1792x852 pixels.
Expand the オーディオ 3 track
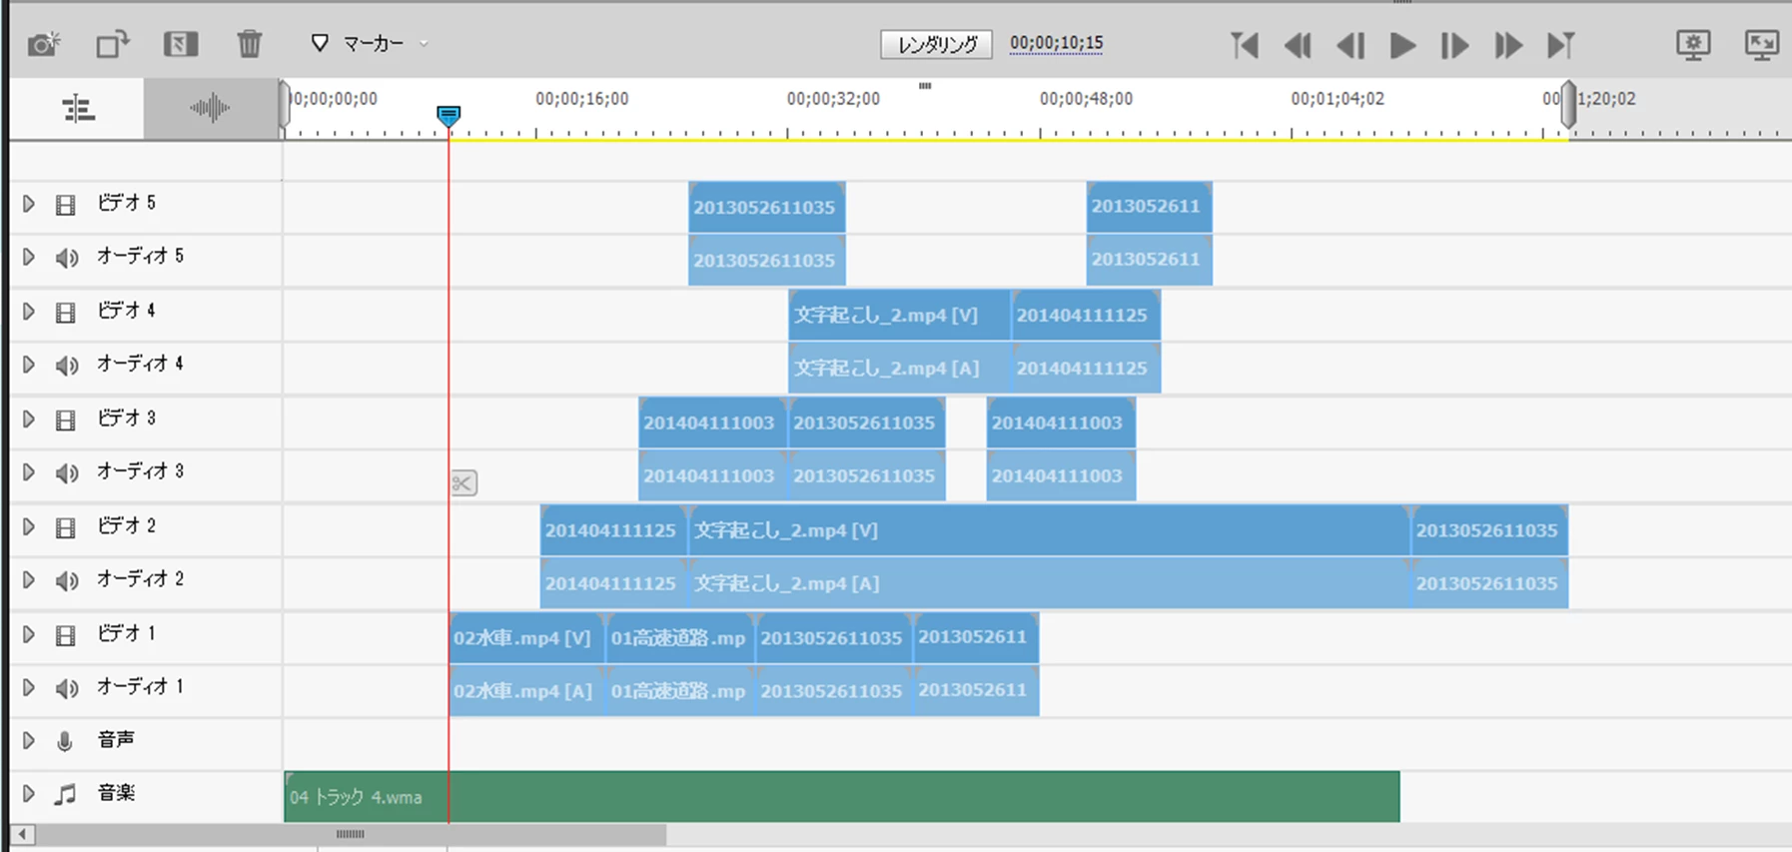click(29, 472)
